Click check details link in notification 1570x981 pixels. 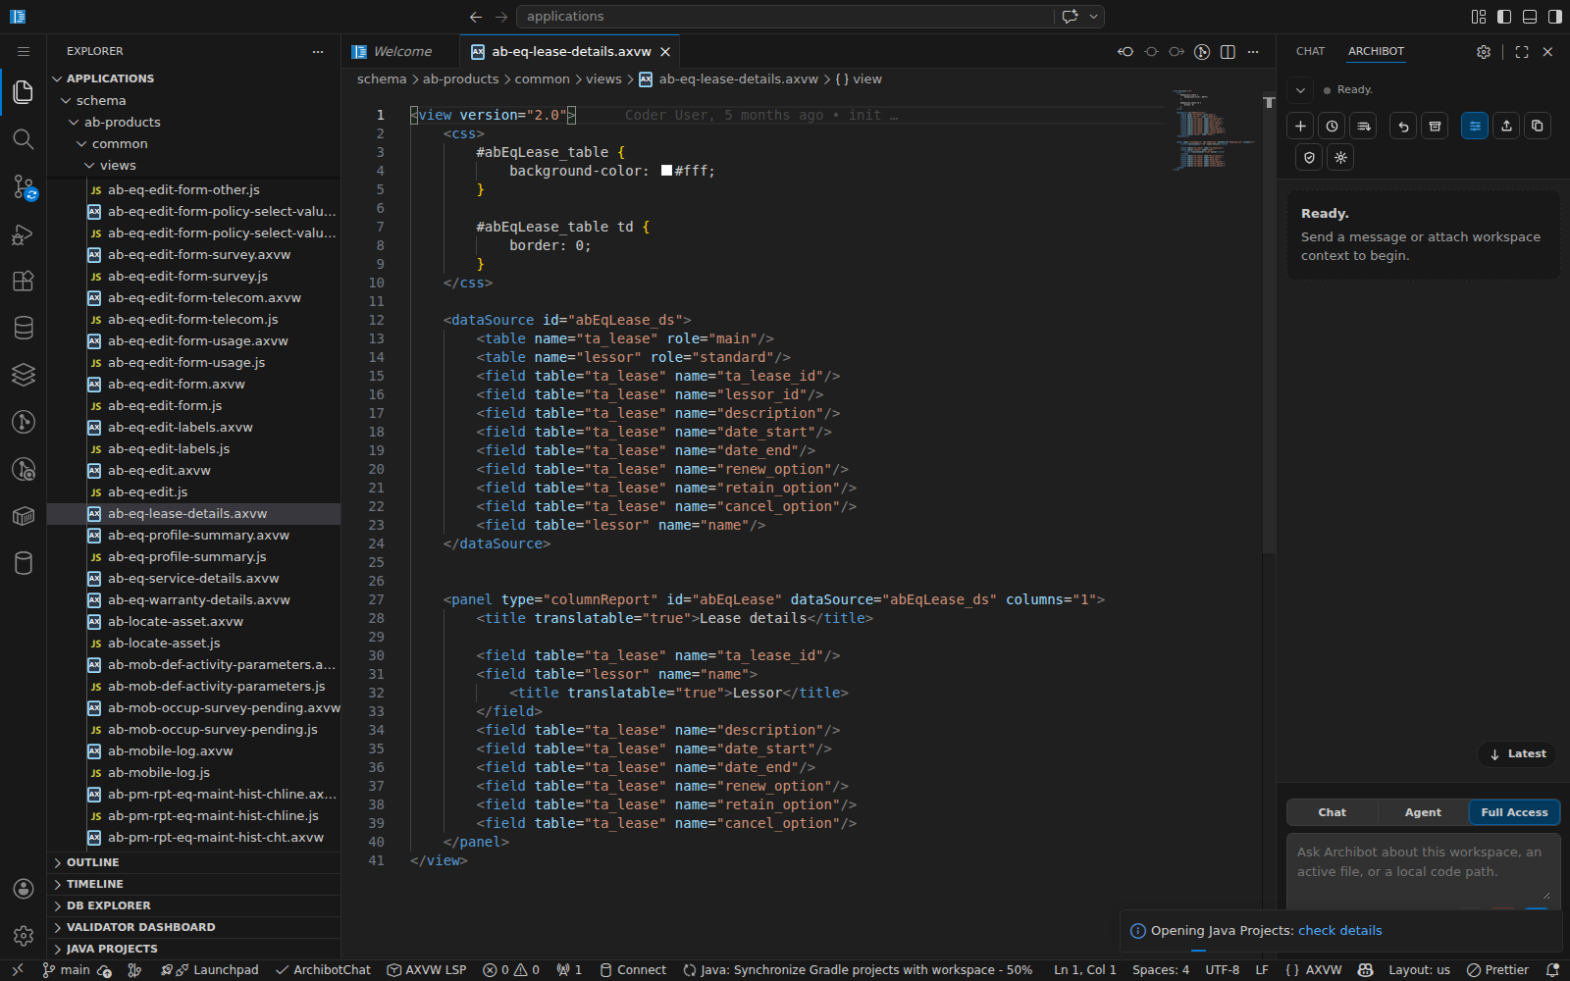[1339, 930]
